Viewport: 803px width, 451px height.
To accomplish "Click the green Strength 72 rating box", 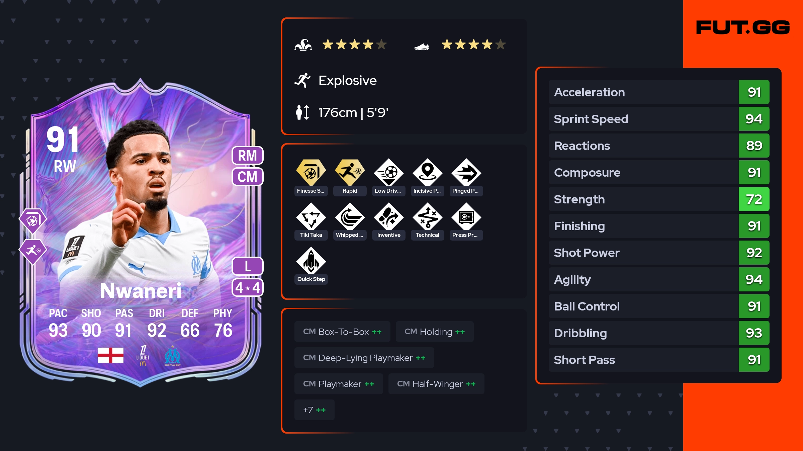I will [x=754, y=199].
